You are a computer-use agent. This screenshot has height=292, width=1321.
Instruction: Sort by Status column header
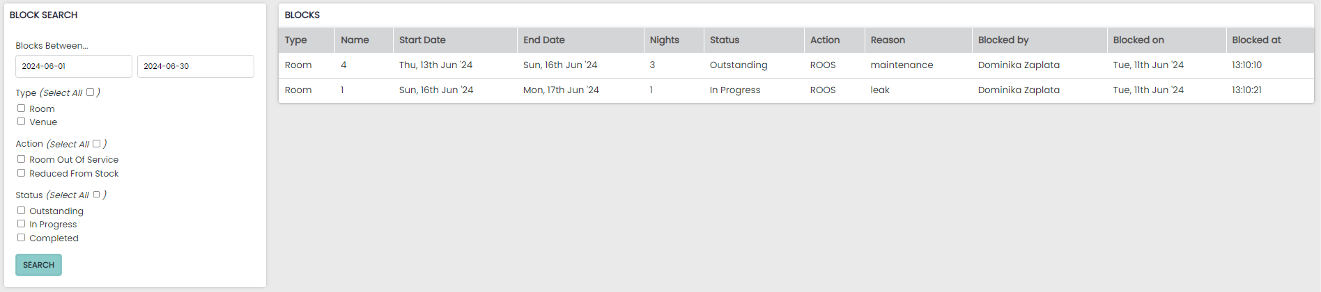[x=725, y=40]
